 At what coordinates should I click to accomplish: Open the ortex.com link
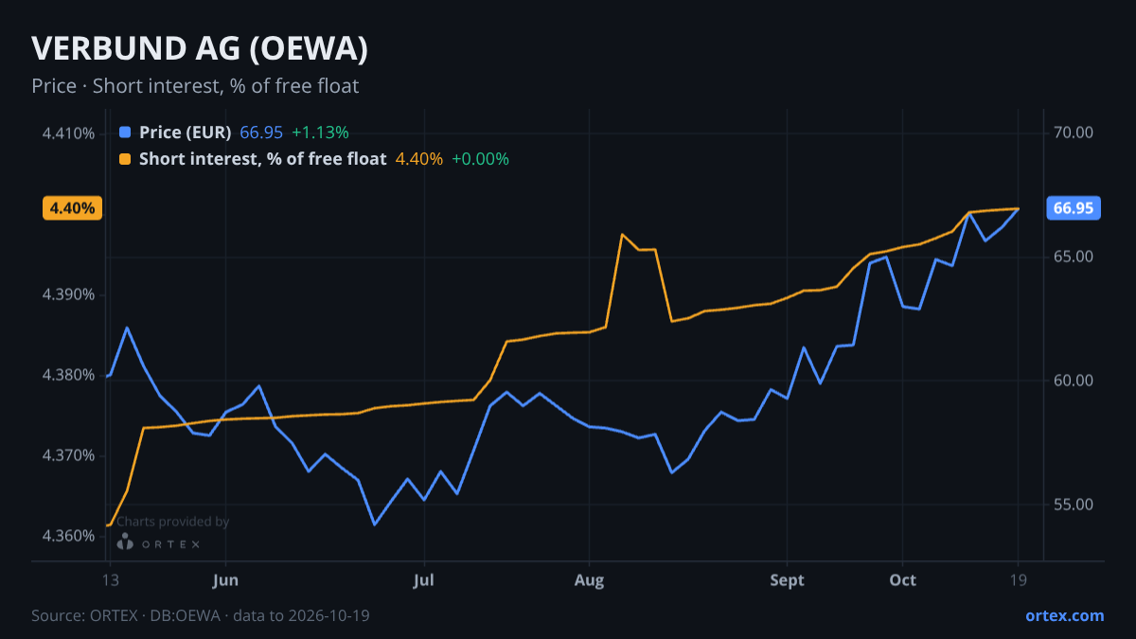[x=1064, y=615]
